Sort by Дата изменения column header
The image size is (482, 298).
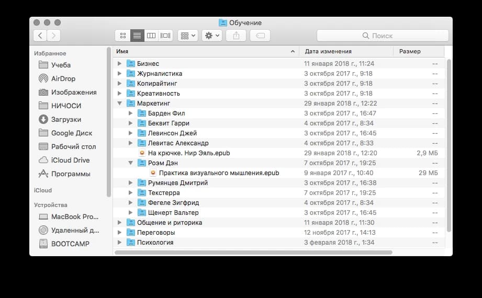click(x=345, y=51)
